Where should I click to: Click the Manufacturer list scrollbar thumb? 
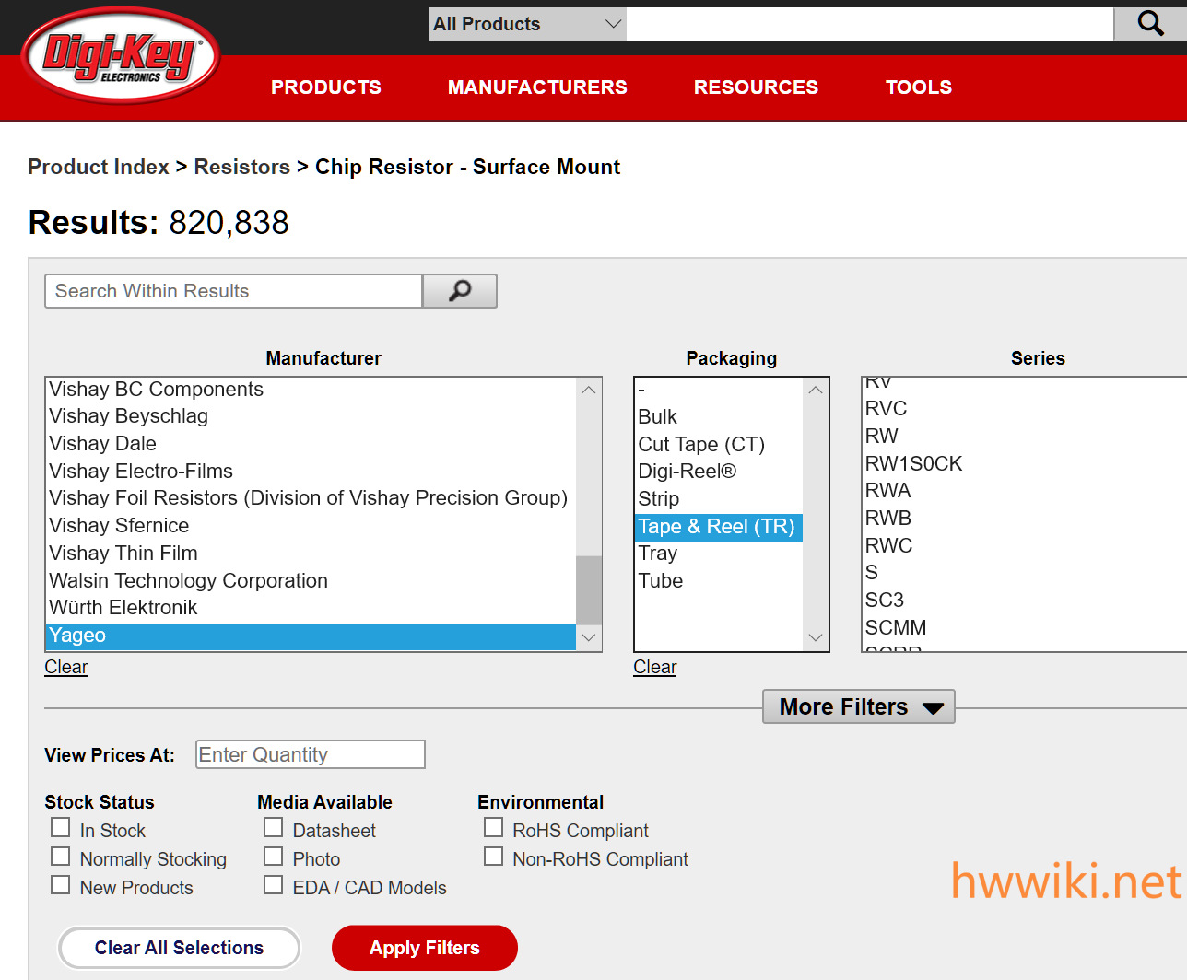point(589,589)
